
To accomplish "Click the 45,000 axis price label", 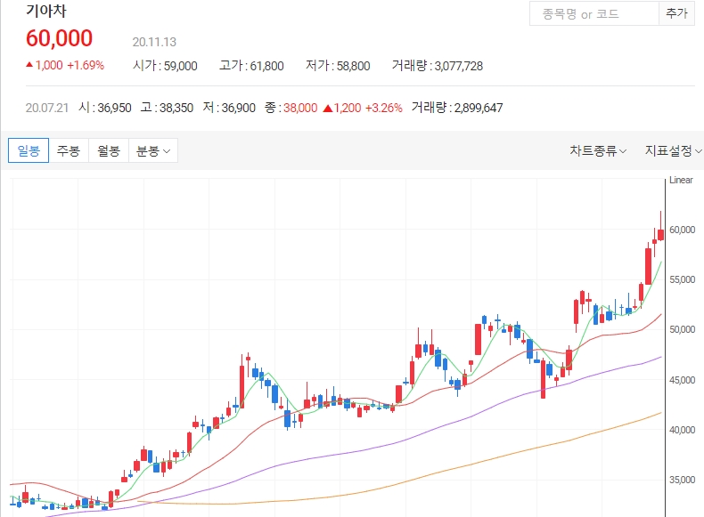I will click(682, 380).
